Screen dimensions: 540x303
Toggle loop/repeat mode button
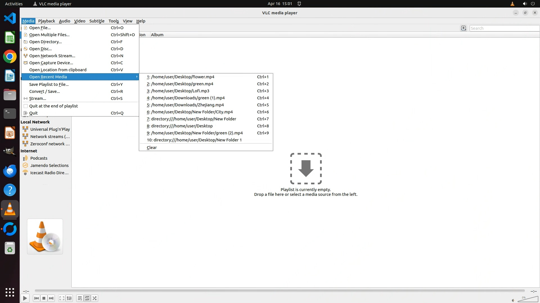87,298
